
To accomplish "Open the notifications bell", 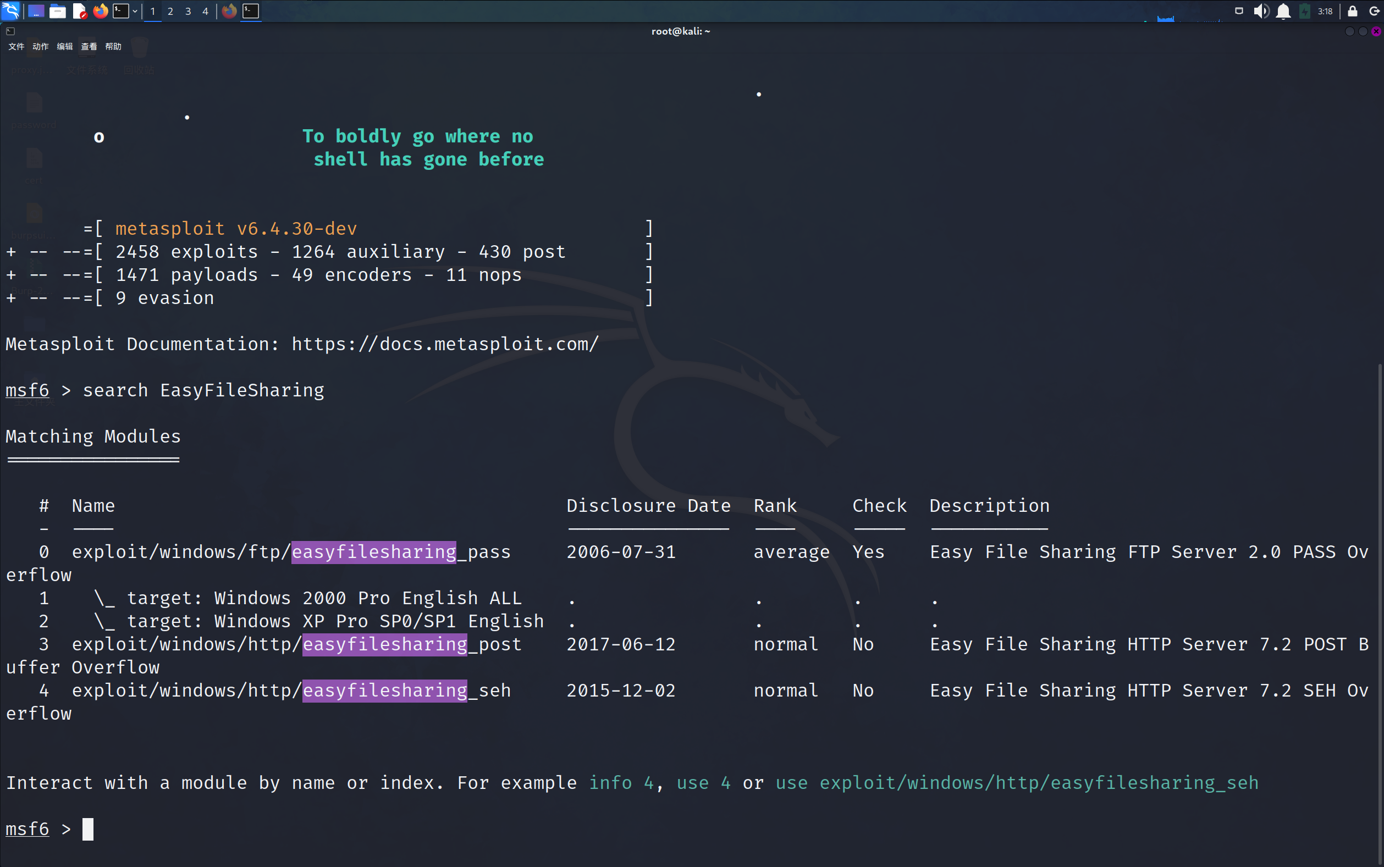I will point(1284,11).
